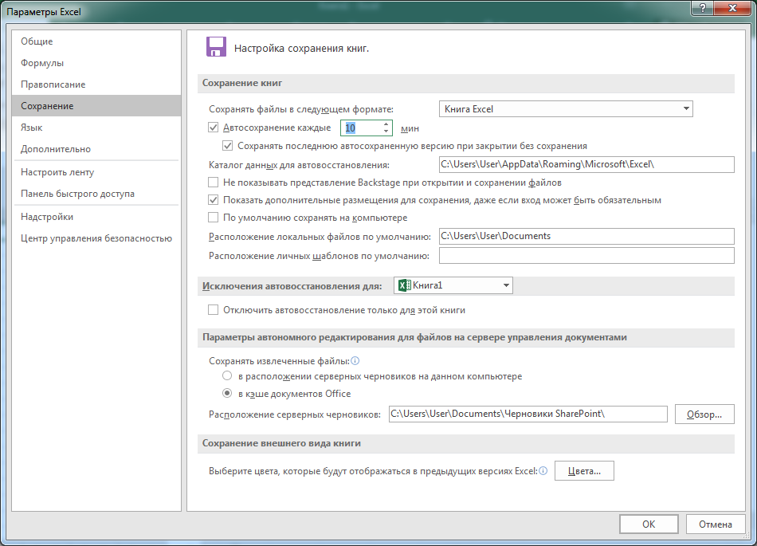Click the info icon beside предыдущих версиях Excel
757x546 pixels.
543,471
